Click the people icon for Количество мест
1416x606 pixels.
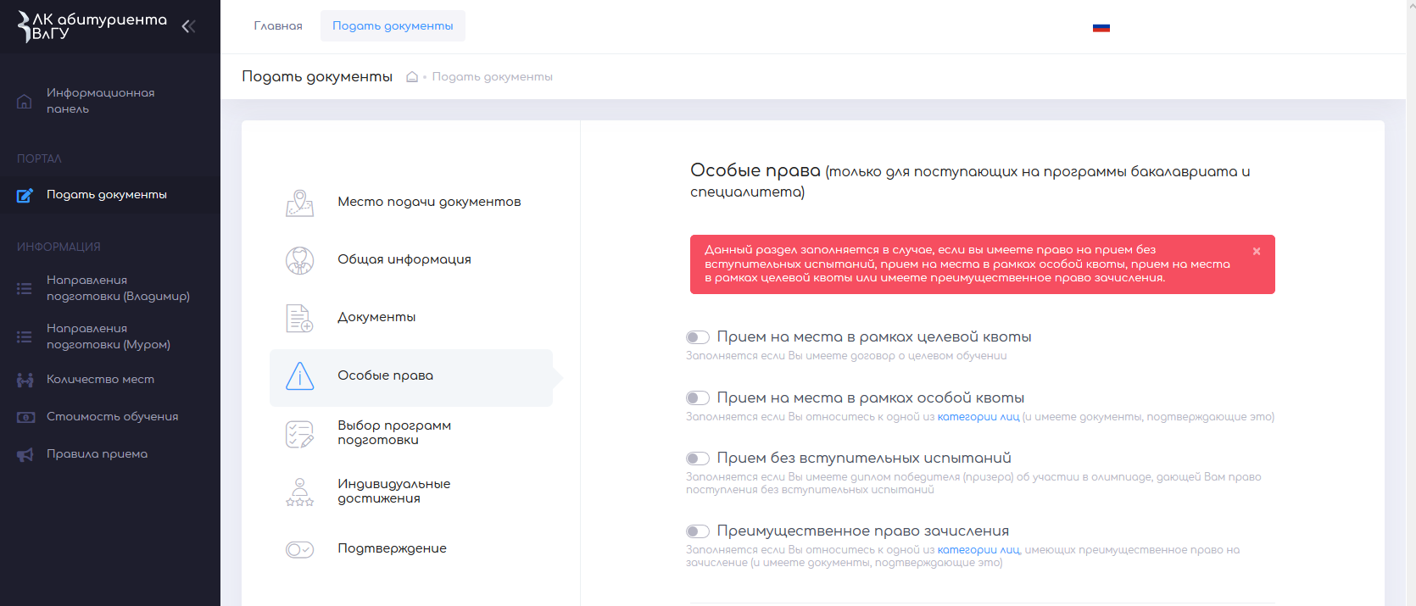point(25,380)
